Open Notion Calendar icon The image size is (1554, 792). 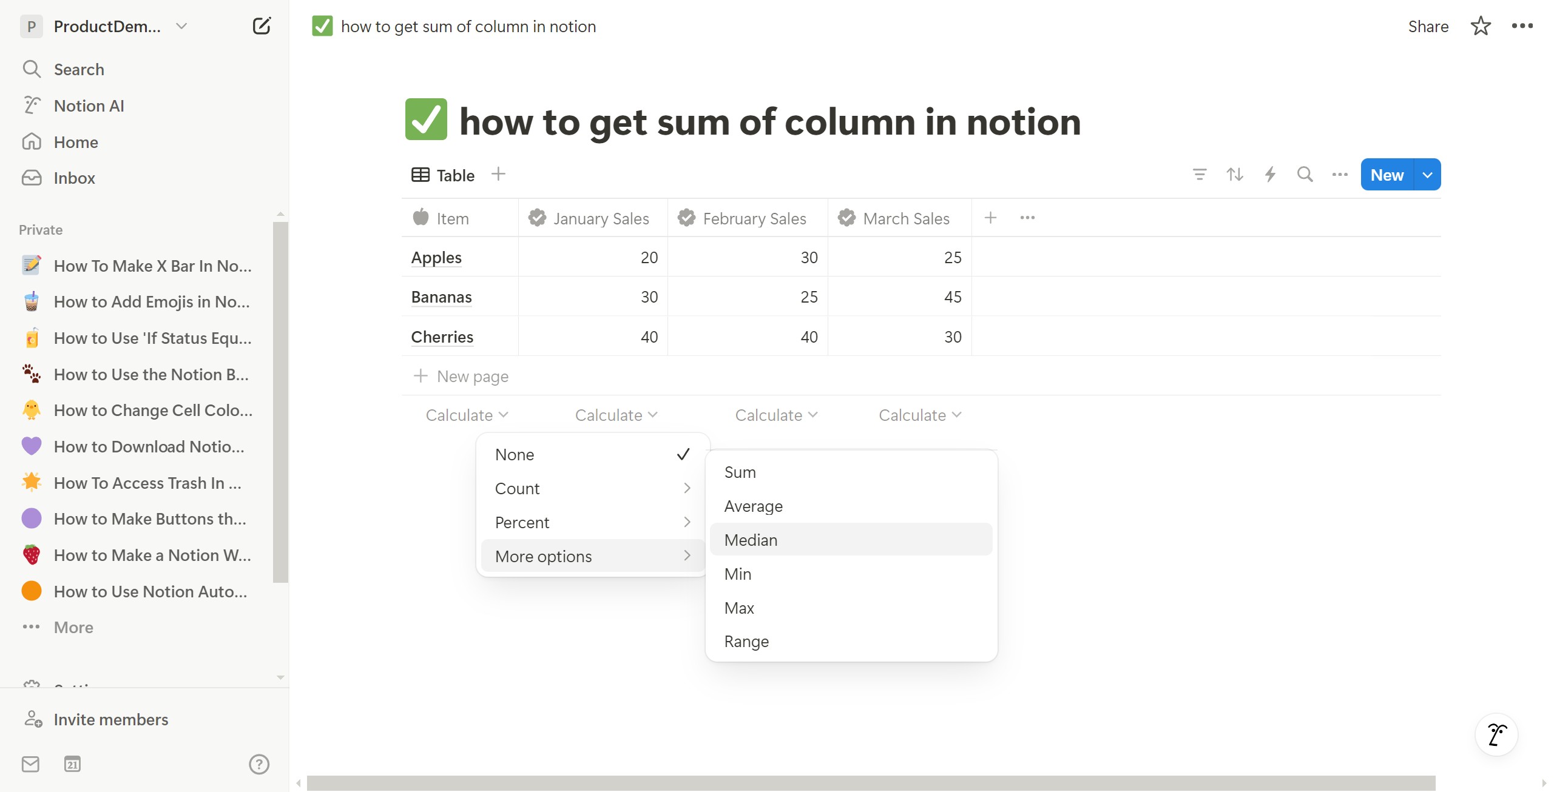pos(72,764)
